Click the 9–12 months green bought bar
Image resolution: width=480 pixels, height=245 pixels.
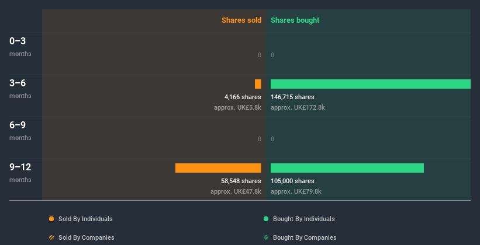[x=347, y=168]
